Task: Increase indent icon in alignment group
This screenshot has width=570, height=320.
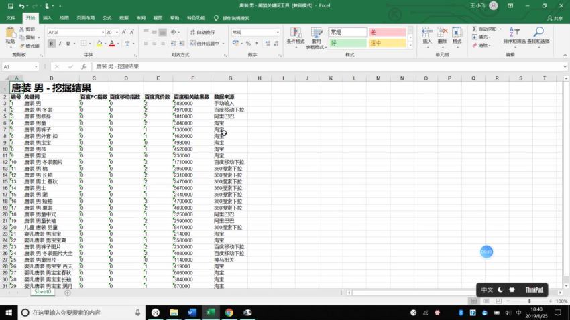Action: pyautogui.click(x=182, y=43)
